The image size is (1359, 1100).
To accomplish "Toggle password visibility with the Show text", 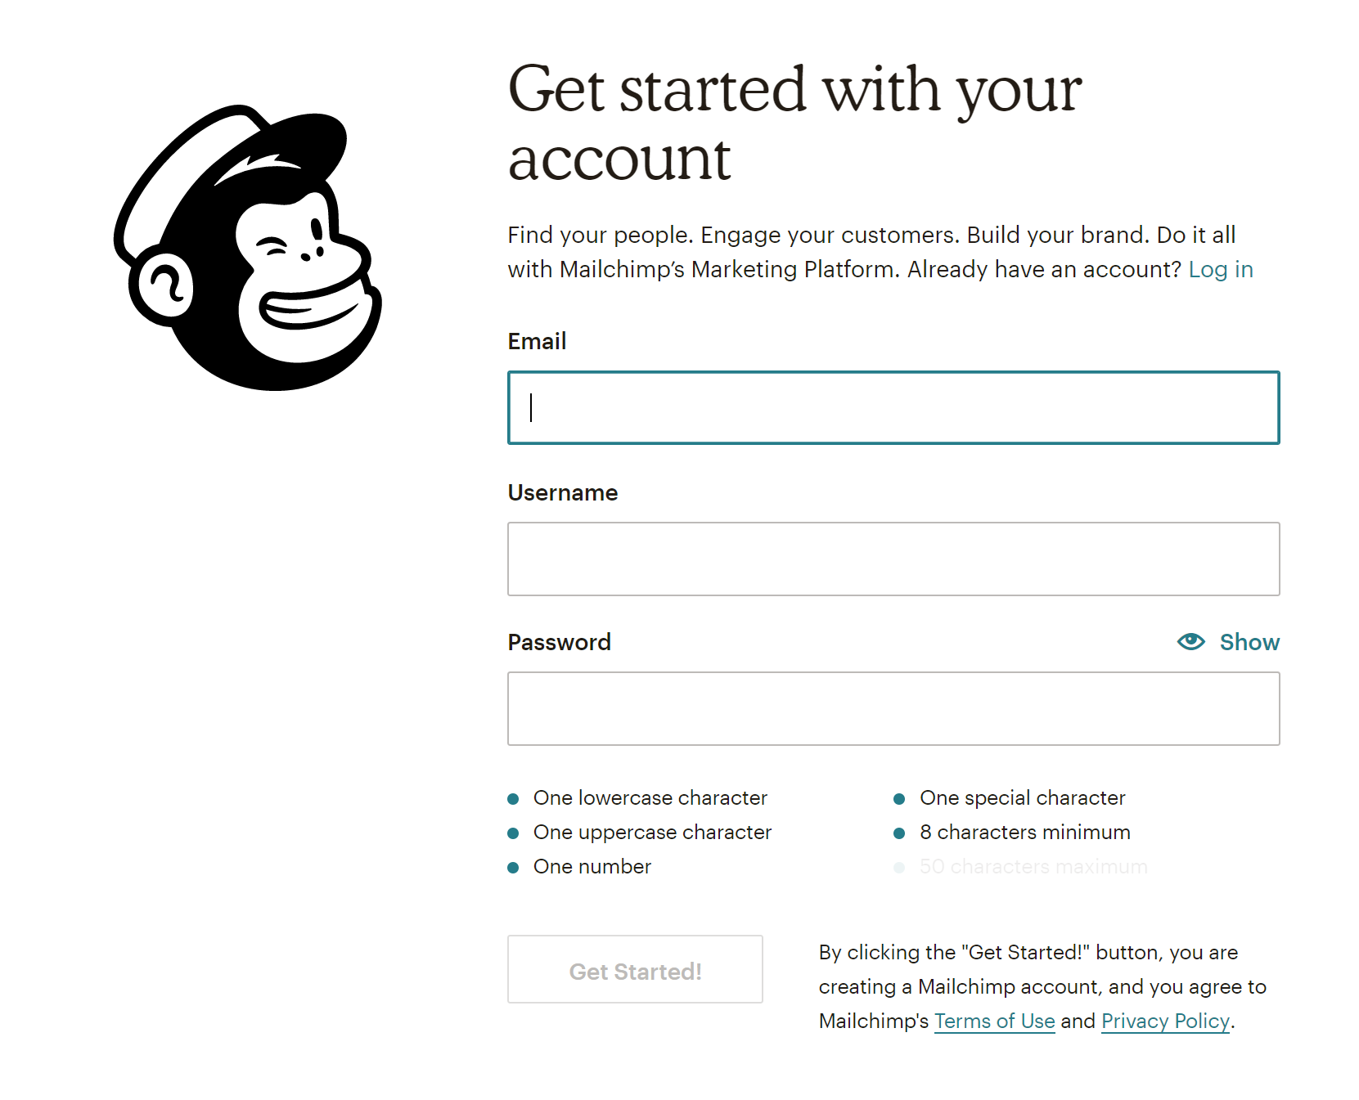I will [1249, 643].
